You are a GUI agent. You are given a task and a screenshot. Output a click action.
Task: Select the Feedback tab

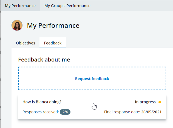pyautogui.click(x=53, y=43)
